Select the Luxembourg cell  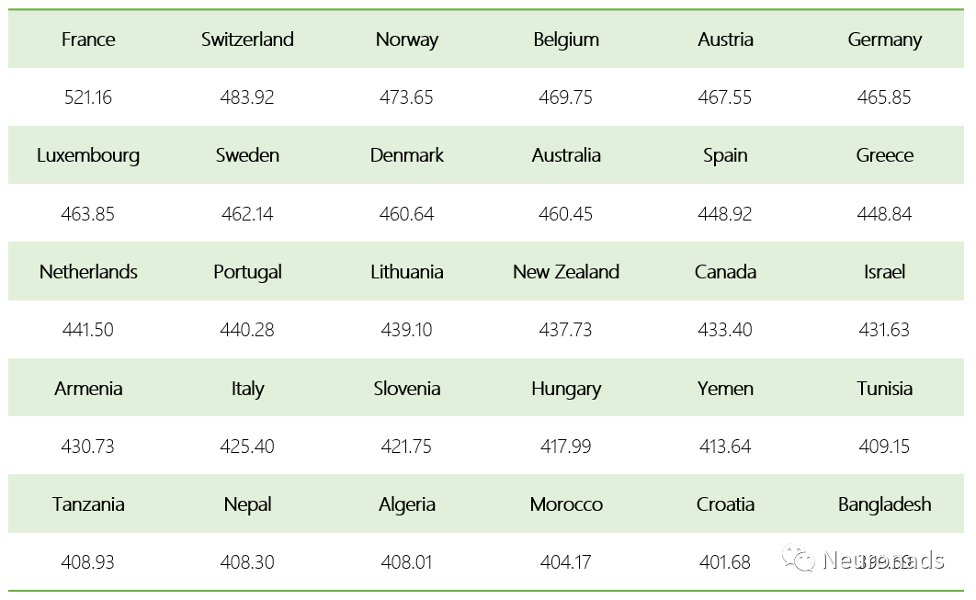88,155
